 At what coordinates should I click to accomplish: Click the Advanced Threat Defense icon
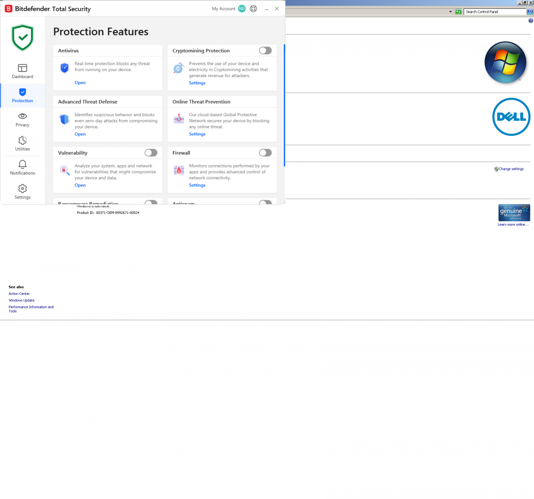64,119
